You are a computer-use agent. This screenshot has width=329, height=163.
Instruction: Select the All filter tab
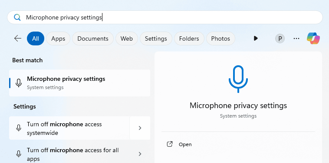point(36,38)
